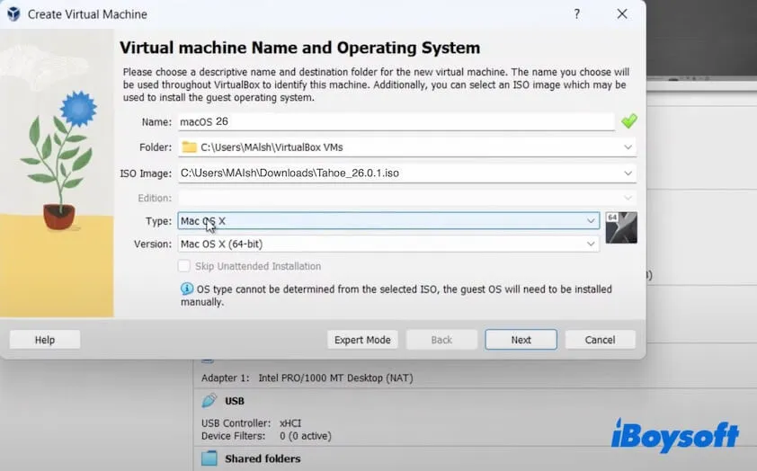Click the yellow folder icon in Folder field
The height and width of the screenshot is (471, 757).
(x=189, y=147)
